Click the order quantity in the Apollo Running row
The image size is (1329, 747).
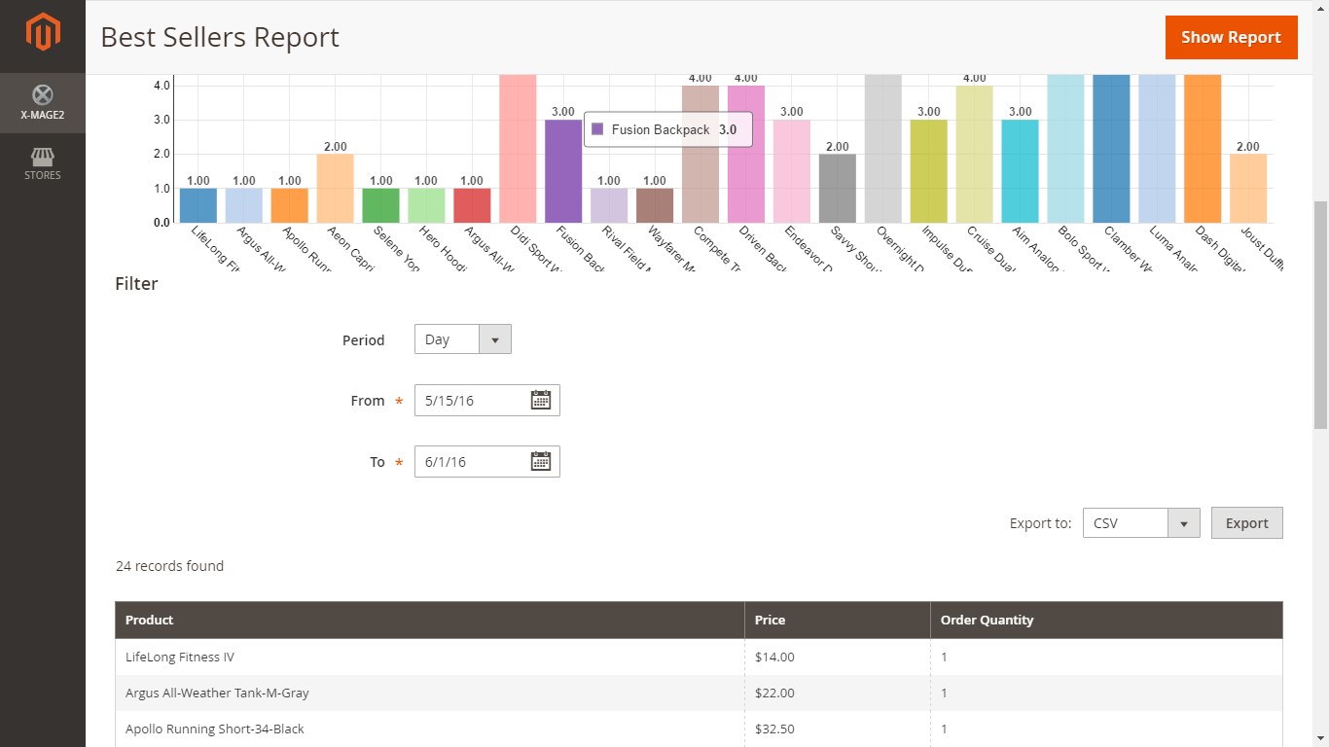[x=1106, y=729]
